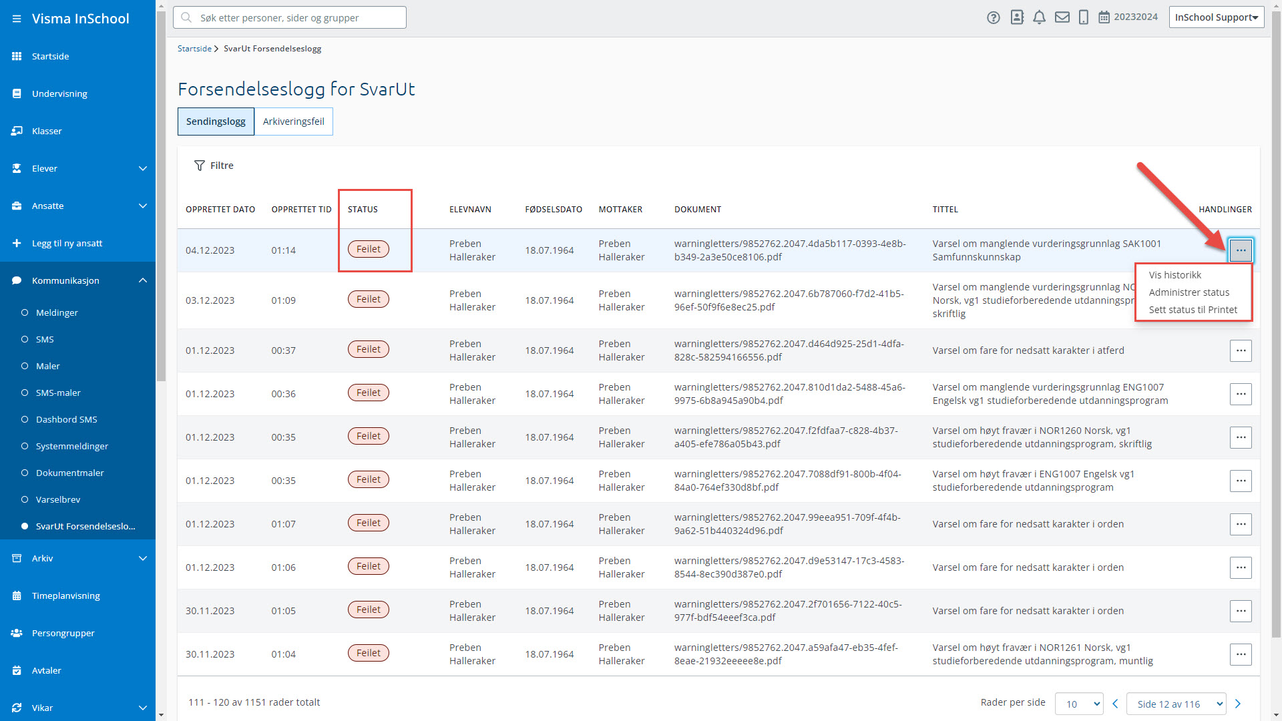Open the contacts icon in top bar

[x=1017, y=17]
